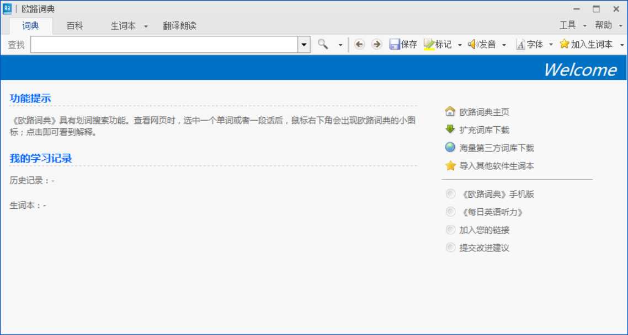Viewport: 628px width, 335px height.
Task: Expand the 生词本 tab dropdown arrow
Action: coord(146,26)
